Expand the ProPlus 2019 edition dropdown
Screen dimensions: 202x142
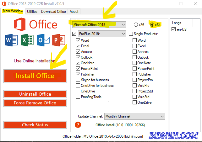102,34
